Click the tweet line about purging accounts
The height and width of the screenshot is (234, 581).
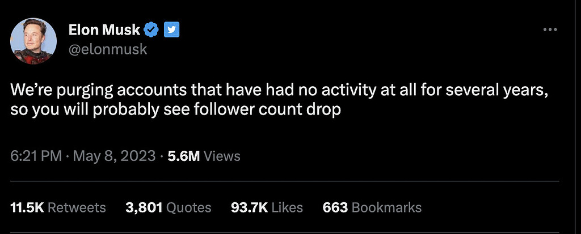point(279,91)
